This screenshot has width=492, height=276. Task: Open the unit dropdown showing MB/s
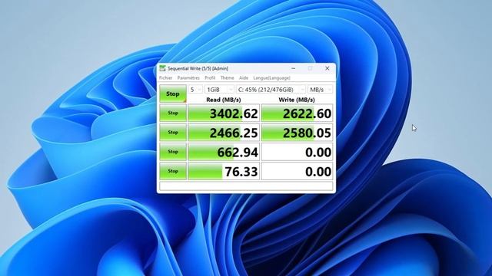pyautogui.click(x=320, y=90)
